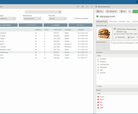Select the row priced USD 130,00
Viewport: 138px width, 114px height.
pyautogui.click(x=46, y=39)
